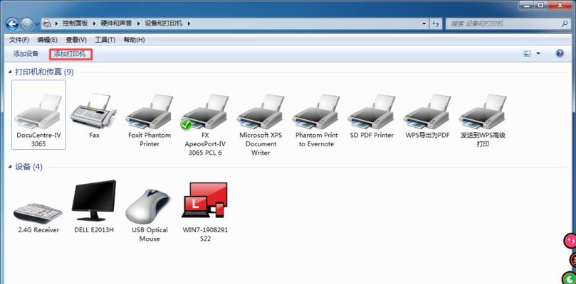Collapse the 设备 (4) group
576x284 pixels.
tap(10, 167)
